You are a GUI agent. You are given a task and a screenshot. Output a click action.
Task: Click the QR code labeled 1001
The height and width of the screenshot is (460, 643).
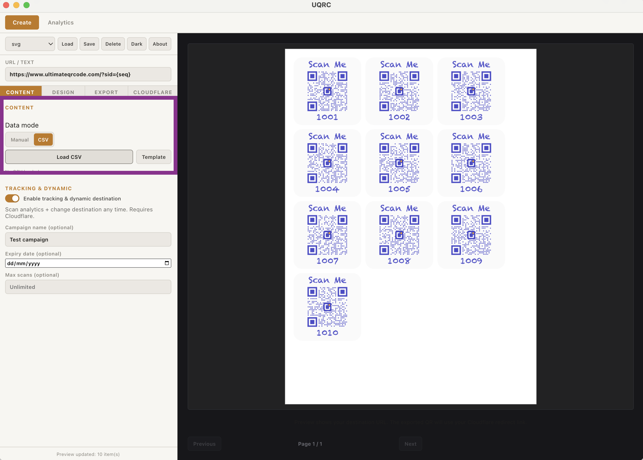tap(327, 91)
